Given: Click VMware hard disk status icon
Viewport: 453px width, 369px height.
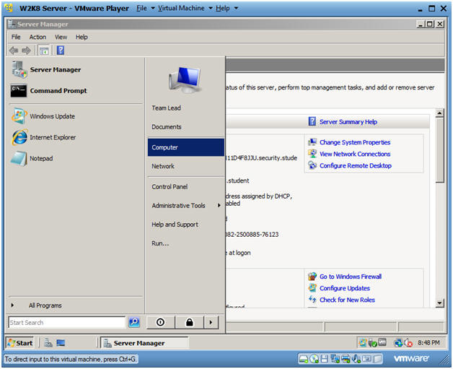Looking at the screenshot, I should tap(304, 359).
